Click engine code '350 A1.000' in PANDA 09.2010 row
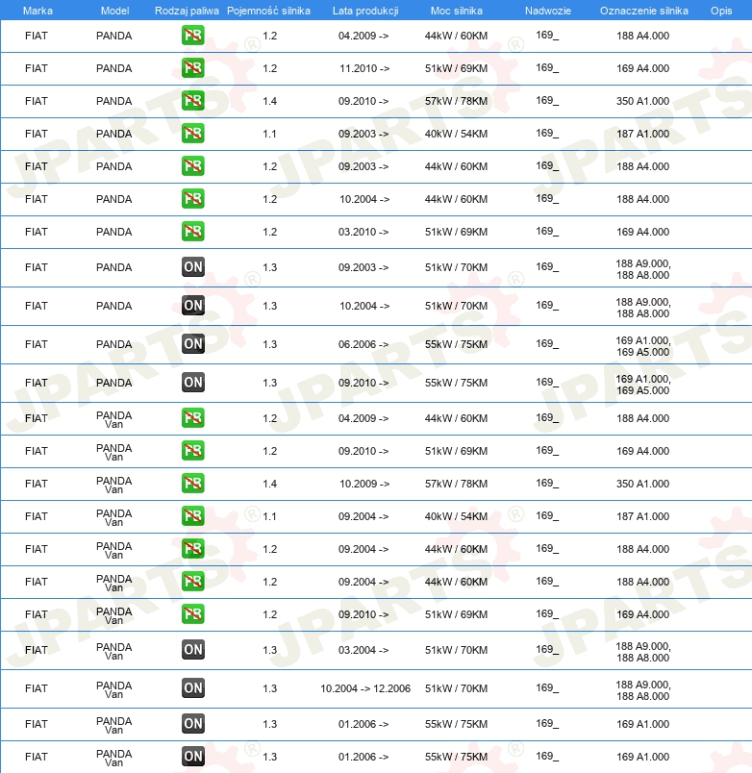This screenshot has height=773, width=752. 642,101
